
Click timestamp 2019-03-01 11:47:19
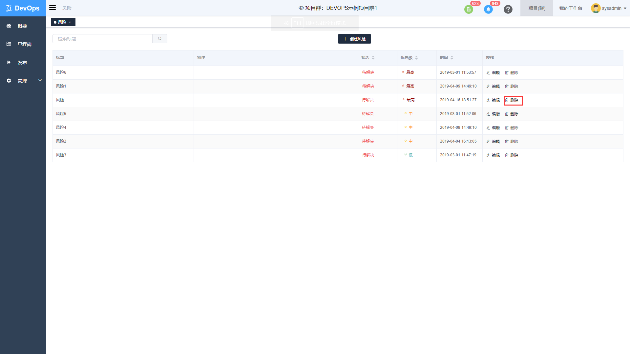tap(458, 155)
